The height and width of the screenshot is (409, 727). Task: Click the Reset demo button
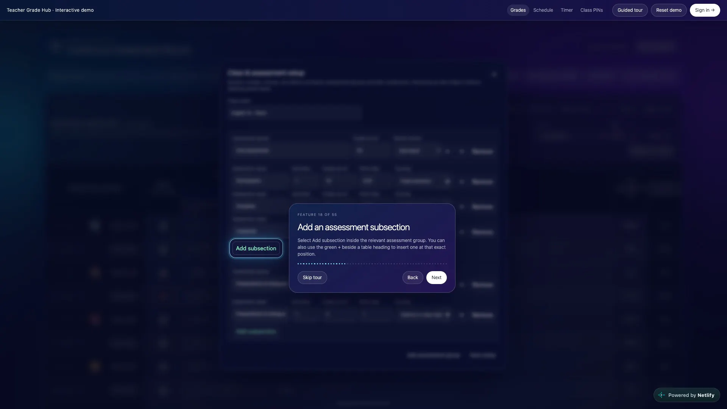(x=668, y=10)
